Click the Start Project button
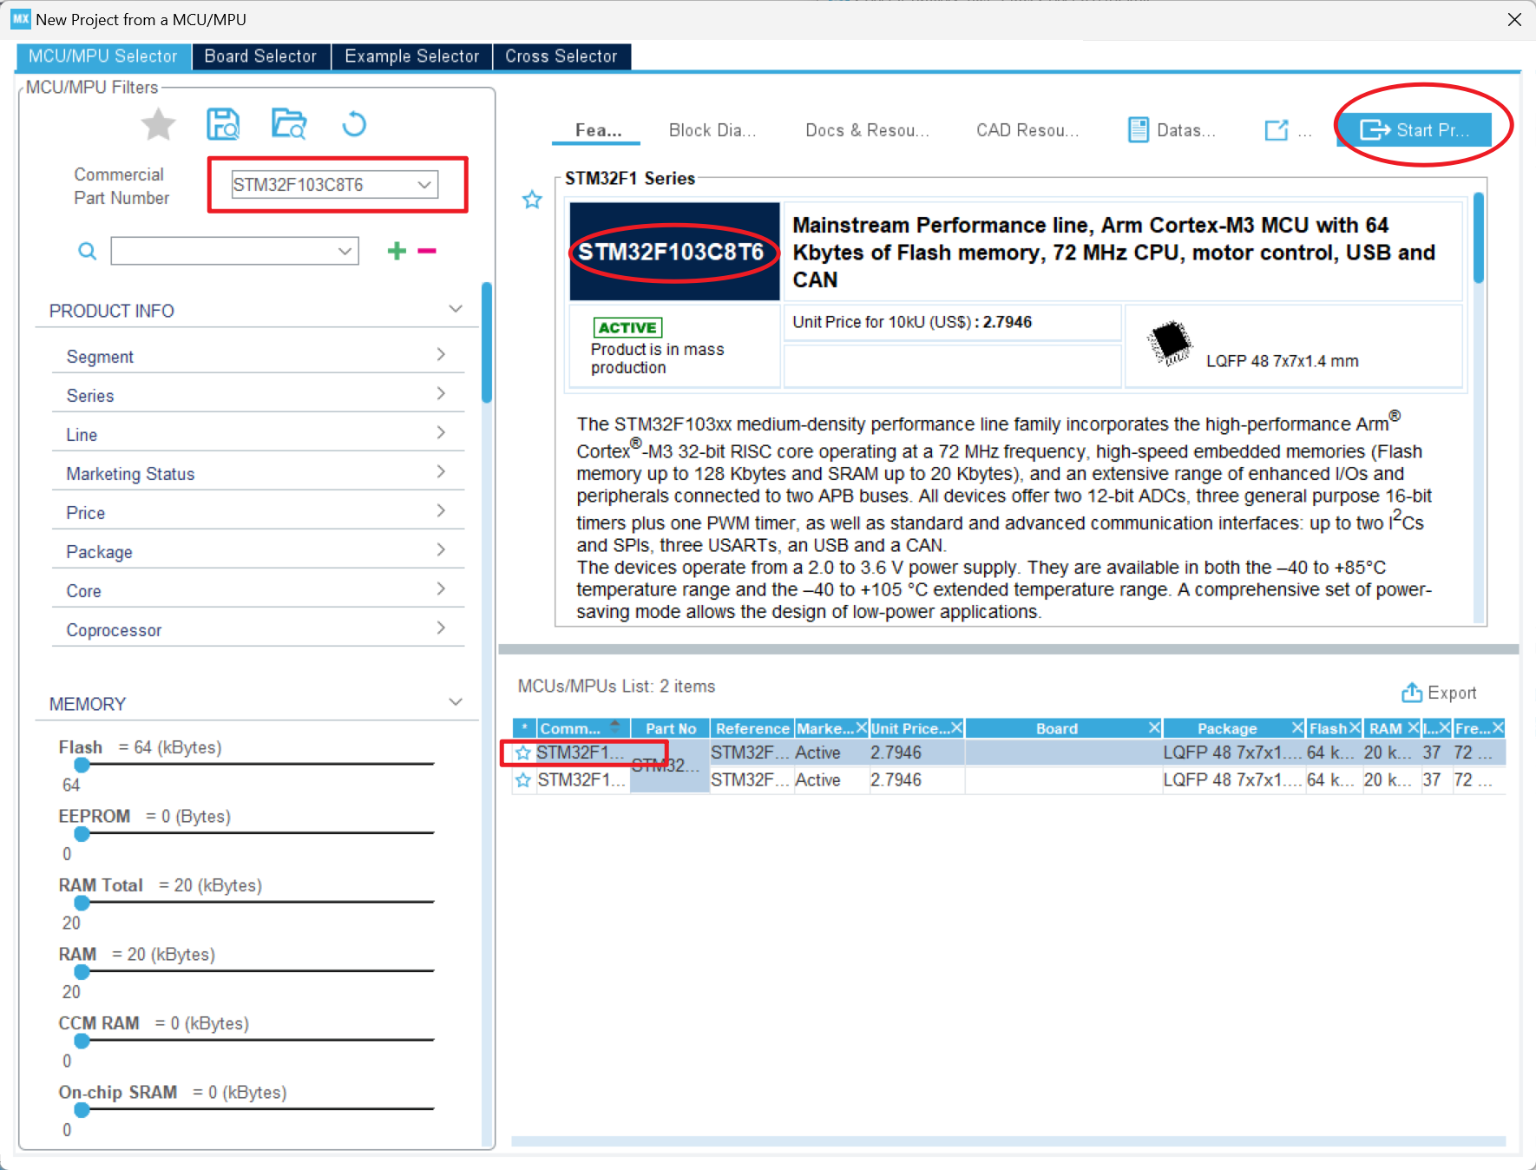The image size is (1536, 1170). (1415, 130)
